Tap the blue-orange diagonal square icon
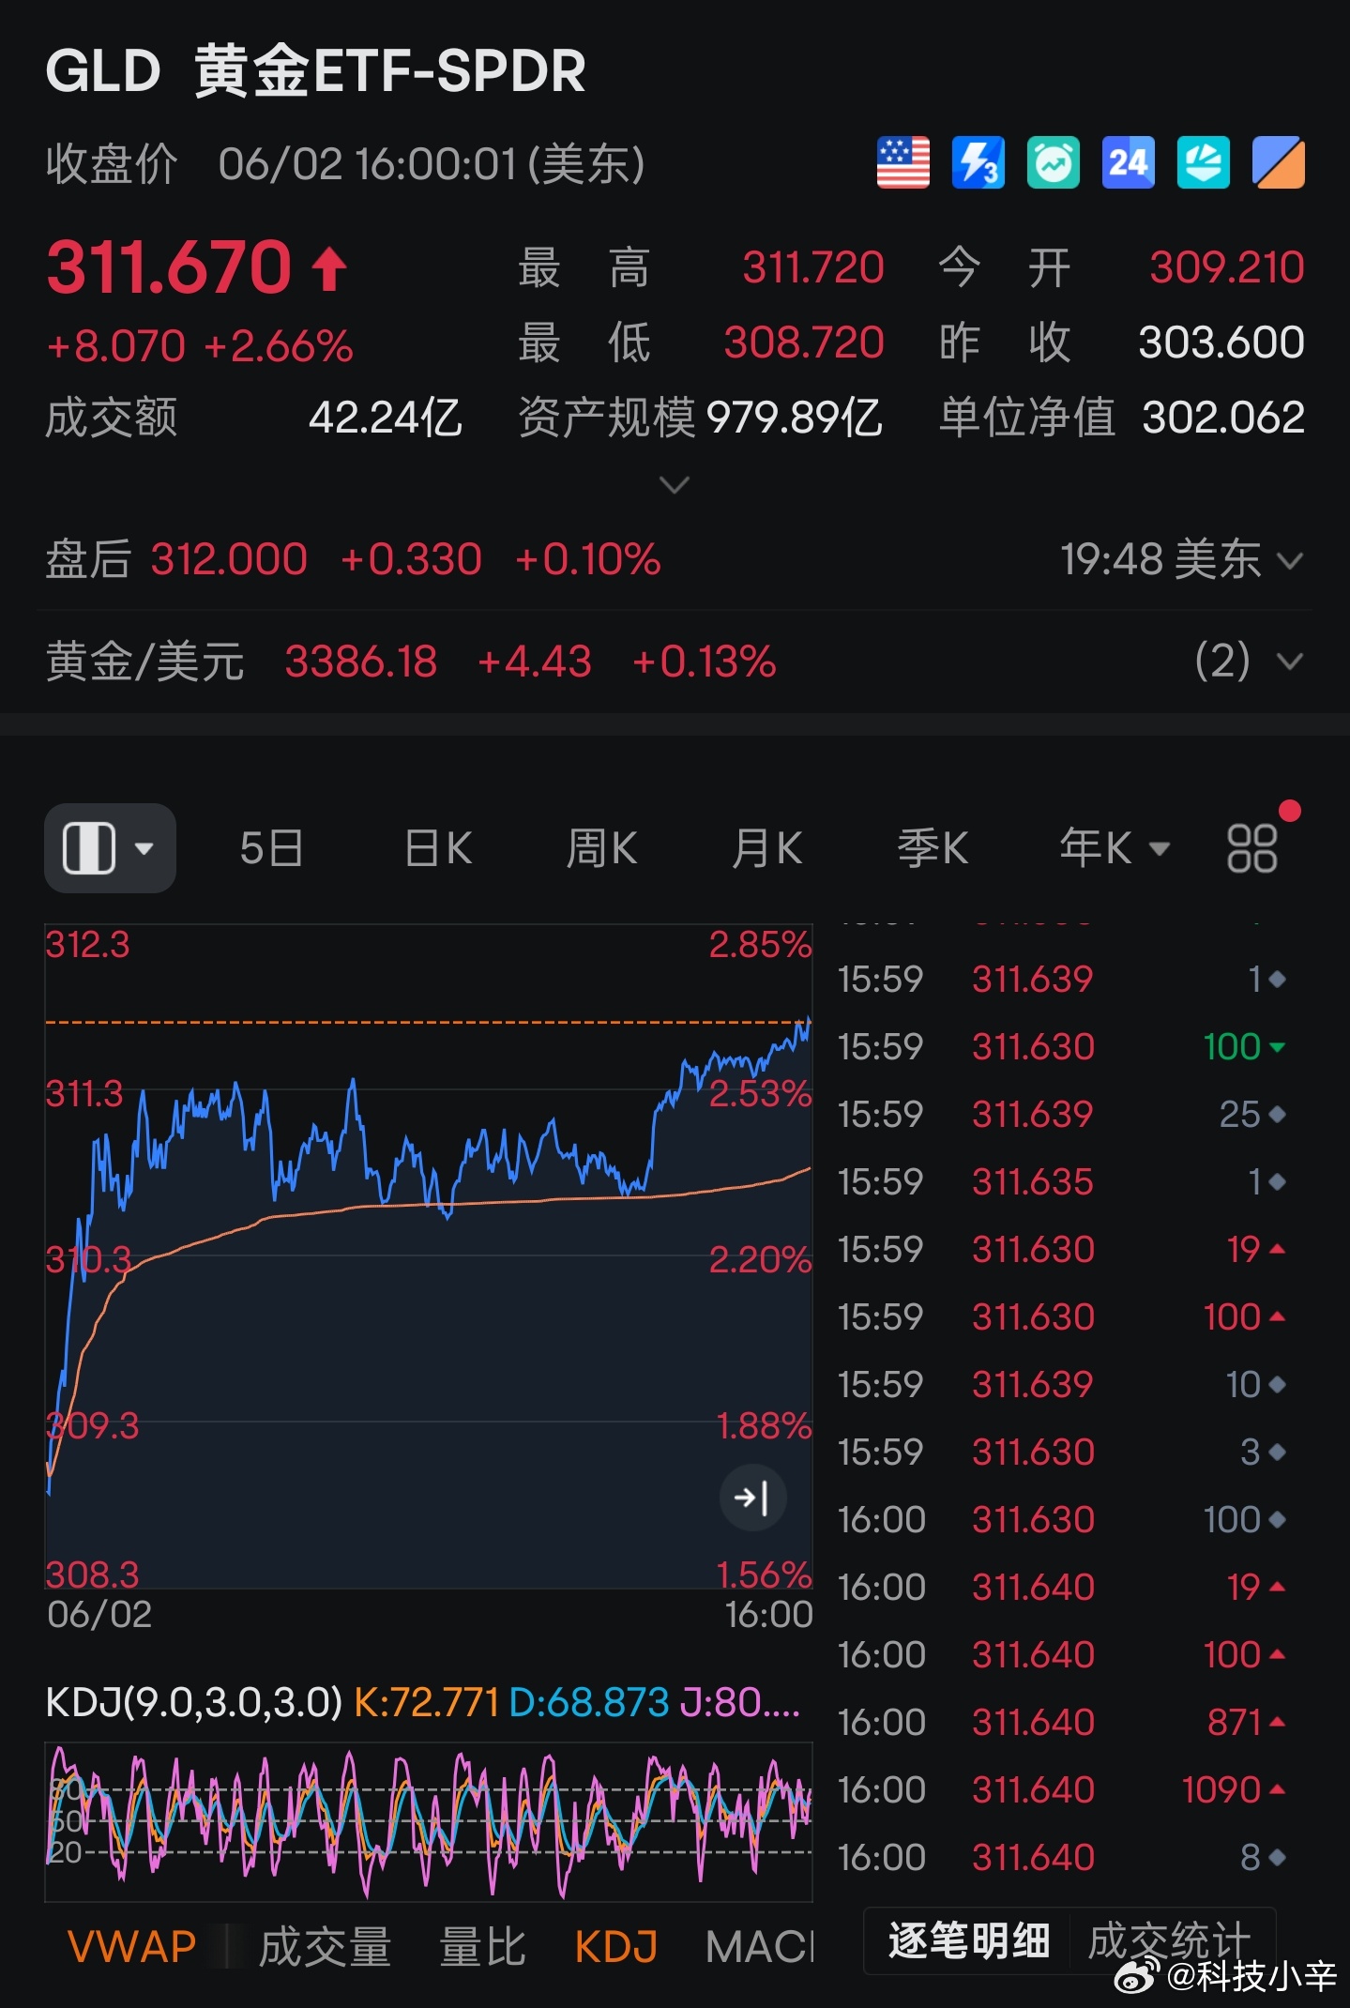Image resolution: width=1350 pixels, height=2008 pixels. pyautogui.click(x=1278, y=162)
